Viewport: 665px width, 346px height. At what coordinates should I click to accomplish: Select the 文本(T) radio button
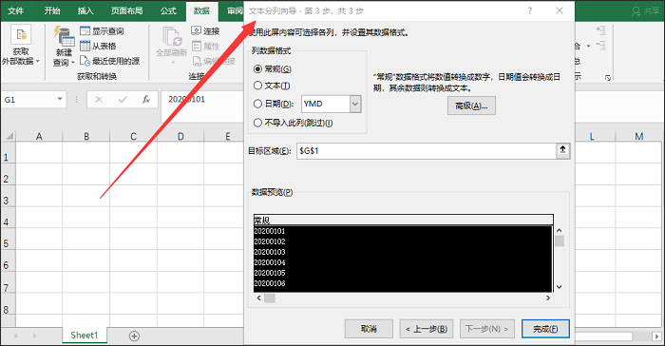click(x=257, y=86)
